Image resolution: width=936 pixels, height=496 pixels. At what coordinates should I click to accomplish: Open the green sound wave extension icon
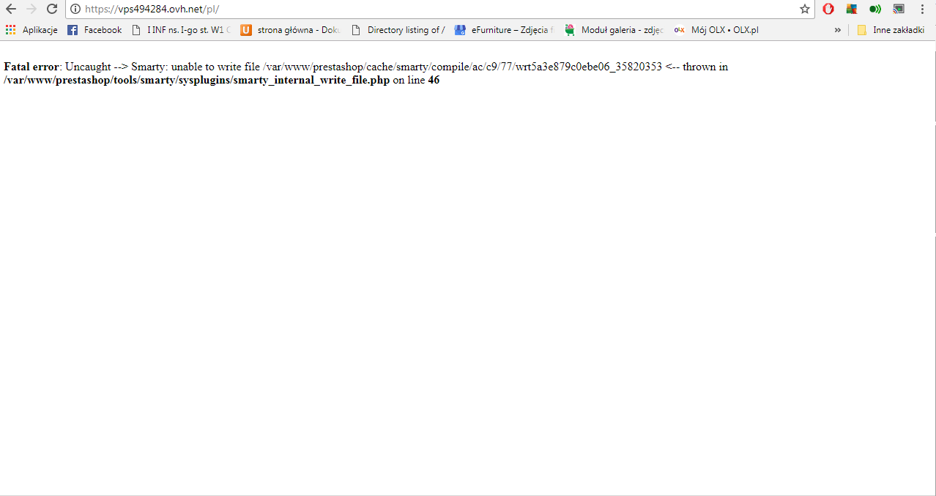pos(875,9)
